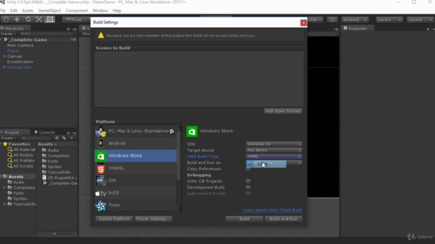Select the Move tool in toolbar
Image resolution: width=435 pixels, height=244 pixels.
17,20
